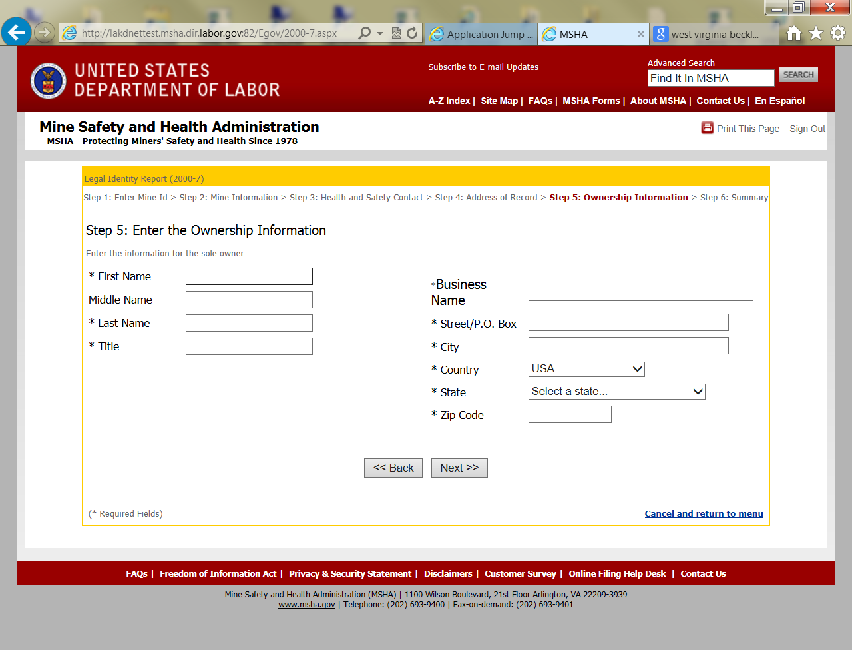Go back using the browser back arrow
Screen dimensions: 852x650
[17, 31]
